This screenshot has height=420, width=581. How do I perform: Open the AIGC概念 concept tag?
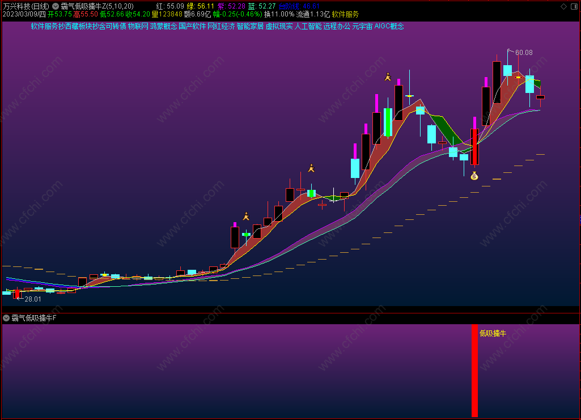pos(389,26)
